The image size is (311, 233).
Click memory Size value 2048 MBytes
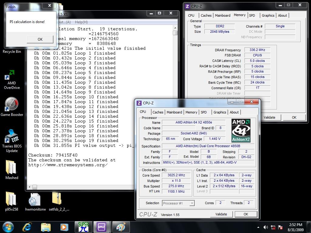pyautogui.click(x=220, y=32)
